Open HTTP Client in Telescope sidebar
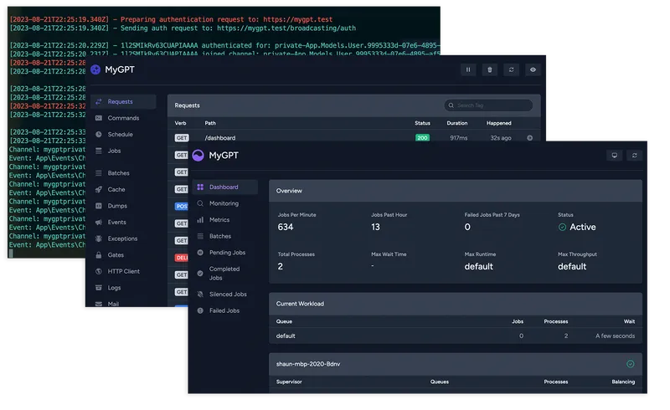 (123, 271)
